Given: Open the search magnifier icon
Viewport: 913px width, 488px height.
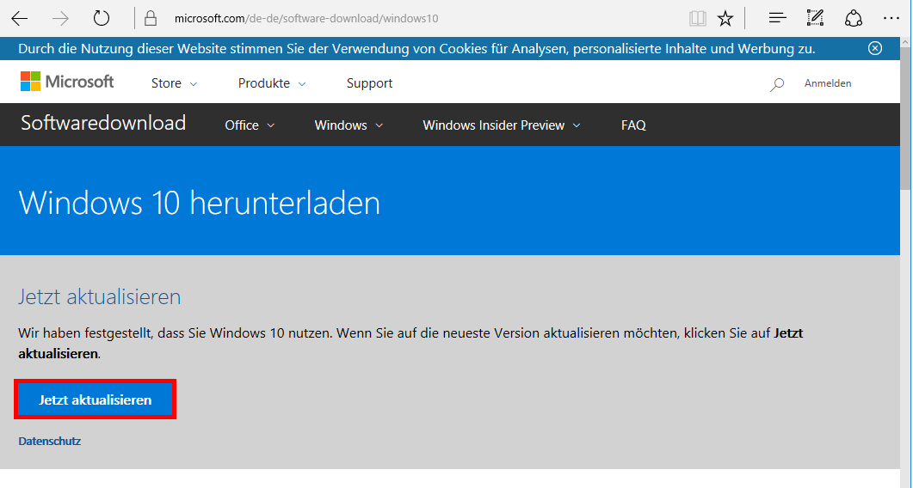Looking at the screenshot, I should tap(777, 84).
